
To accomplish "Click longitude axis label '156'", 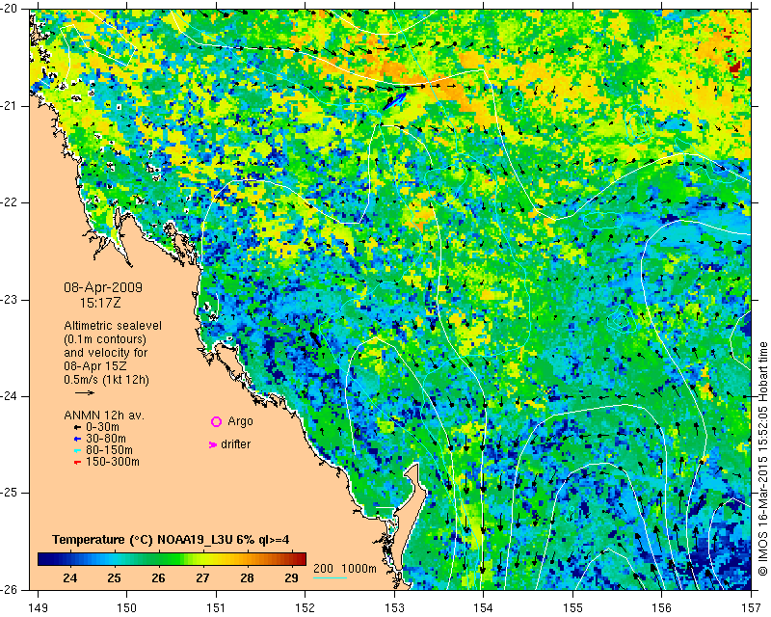I will coord(662,608).
